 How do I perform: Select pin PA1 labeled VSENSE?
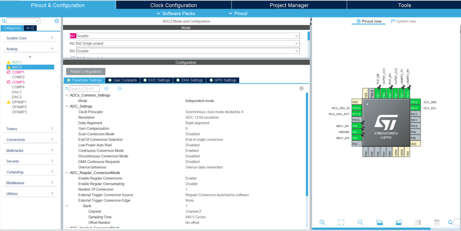pyautogui.click(x=357, y=132)
